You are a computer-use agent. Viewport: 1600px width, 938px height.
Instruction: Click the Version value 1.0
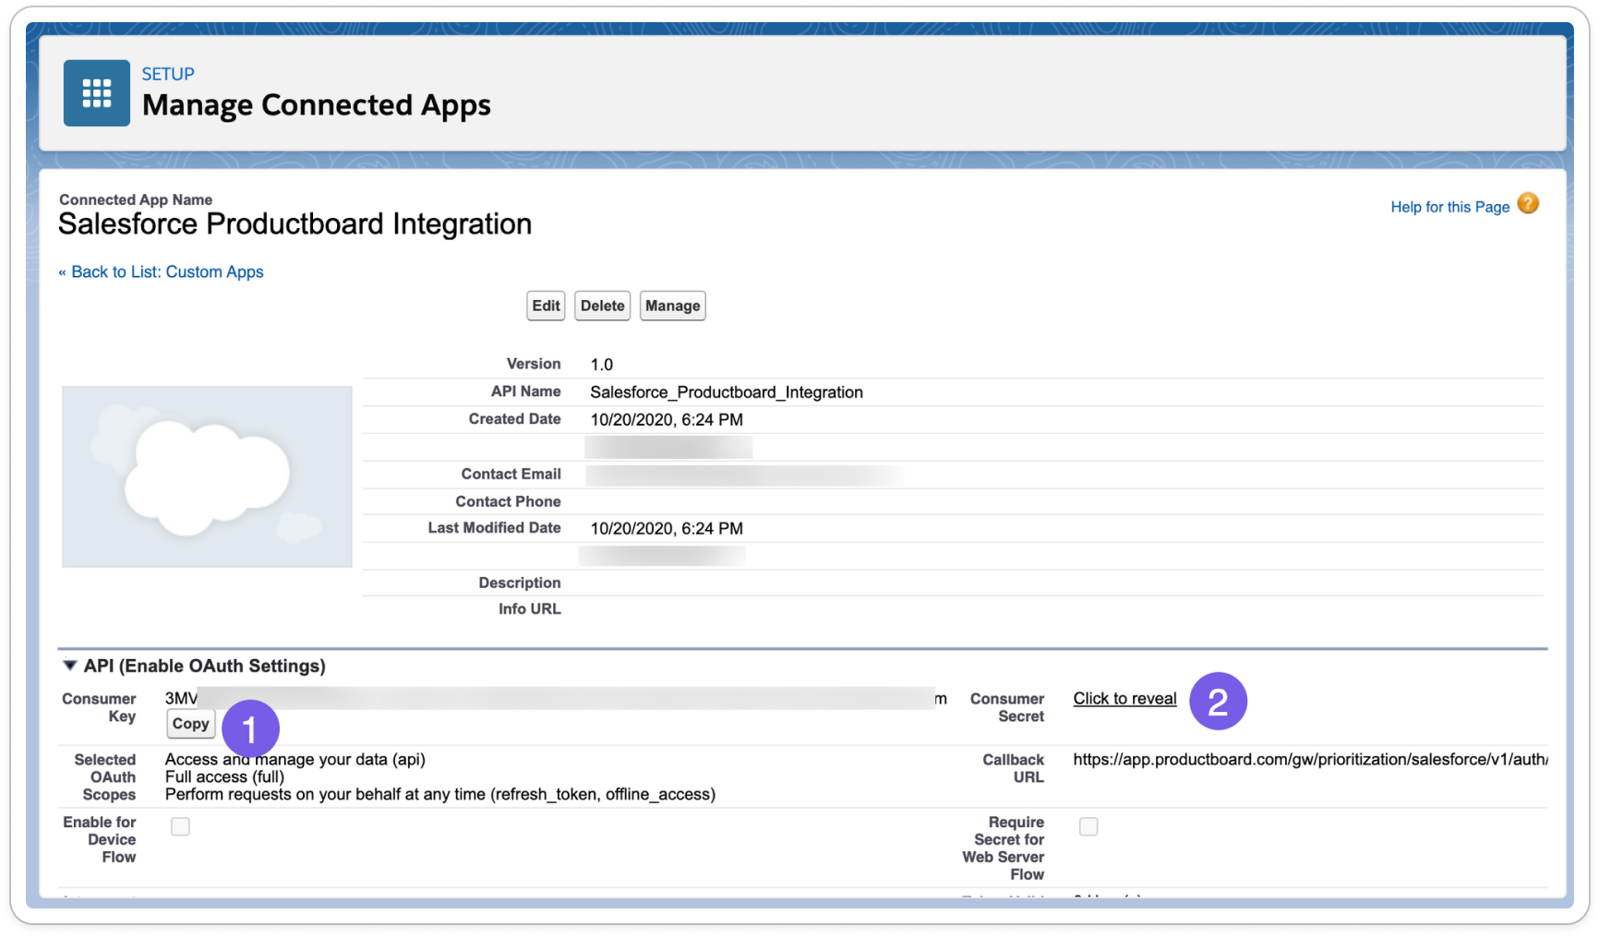tap(602, 365)
